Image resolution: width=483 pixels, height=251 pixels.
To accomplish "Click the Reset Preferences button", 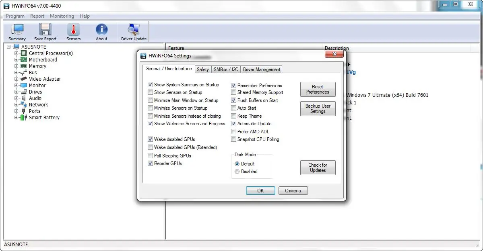I will tap(318, 89).
